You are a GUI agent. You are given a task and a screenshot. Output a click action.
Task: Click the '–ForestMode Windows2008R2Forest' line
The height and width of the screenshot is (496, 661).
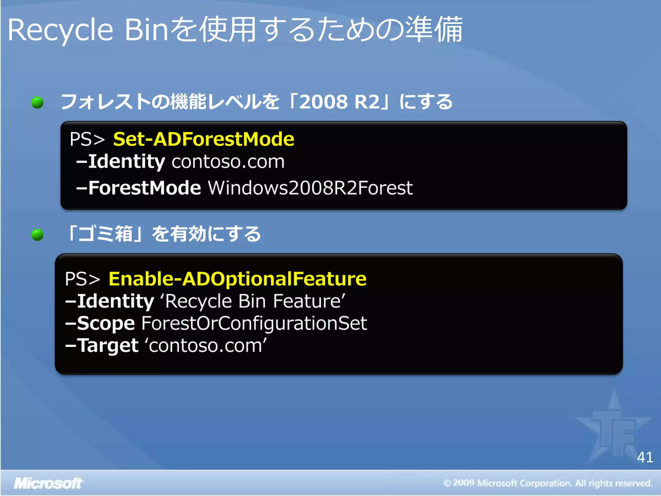pos(244,188)
